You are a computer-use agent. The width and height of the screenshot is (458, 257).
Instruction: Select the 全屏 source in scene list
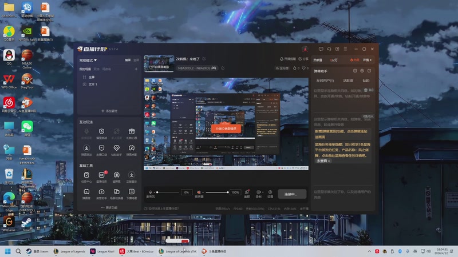(x=92, y=77)
